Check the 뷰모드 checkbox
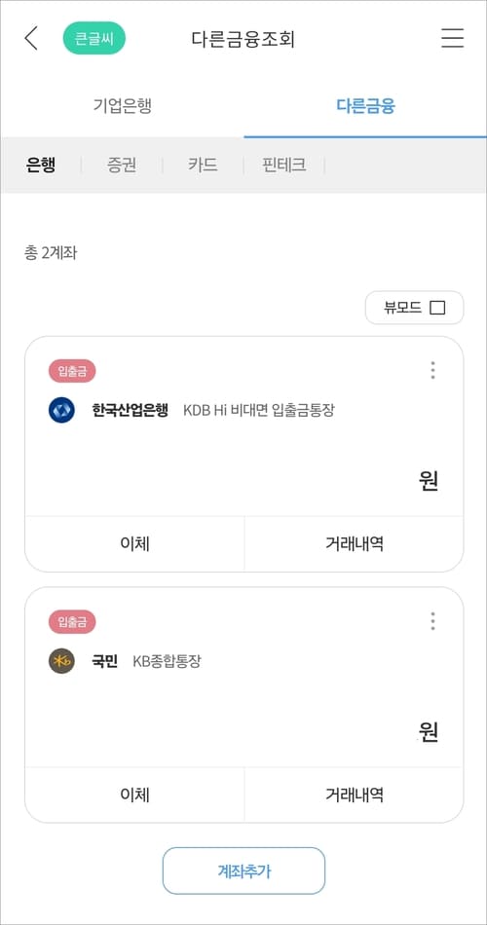This screenshot has width=487, height=925. coord(437,308)
